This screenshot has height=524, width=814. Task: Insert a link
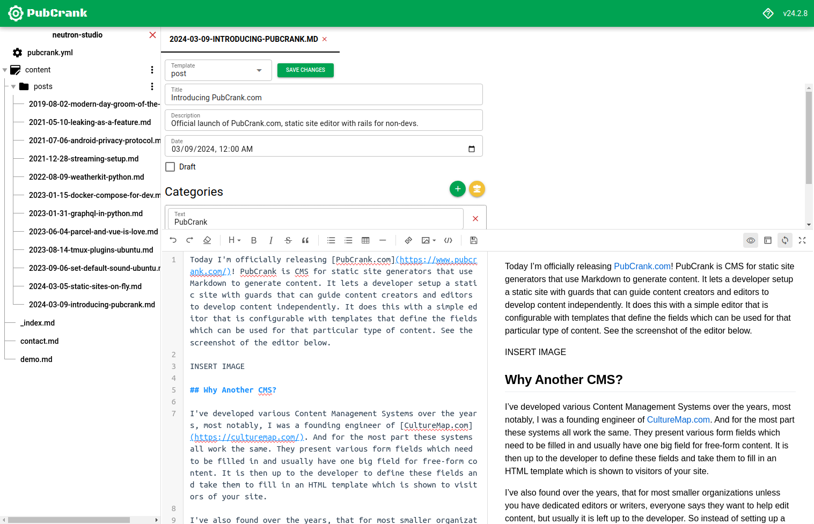point(408,240)
